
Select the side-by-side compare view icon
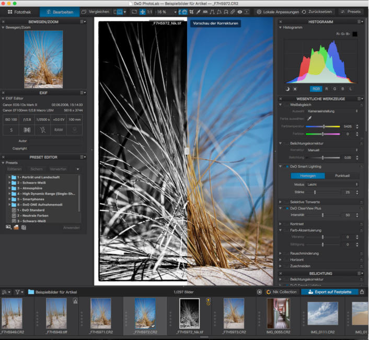point(115,12)
